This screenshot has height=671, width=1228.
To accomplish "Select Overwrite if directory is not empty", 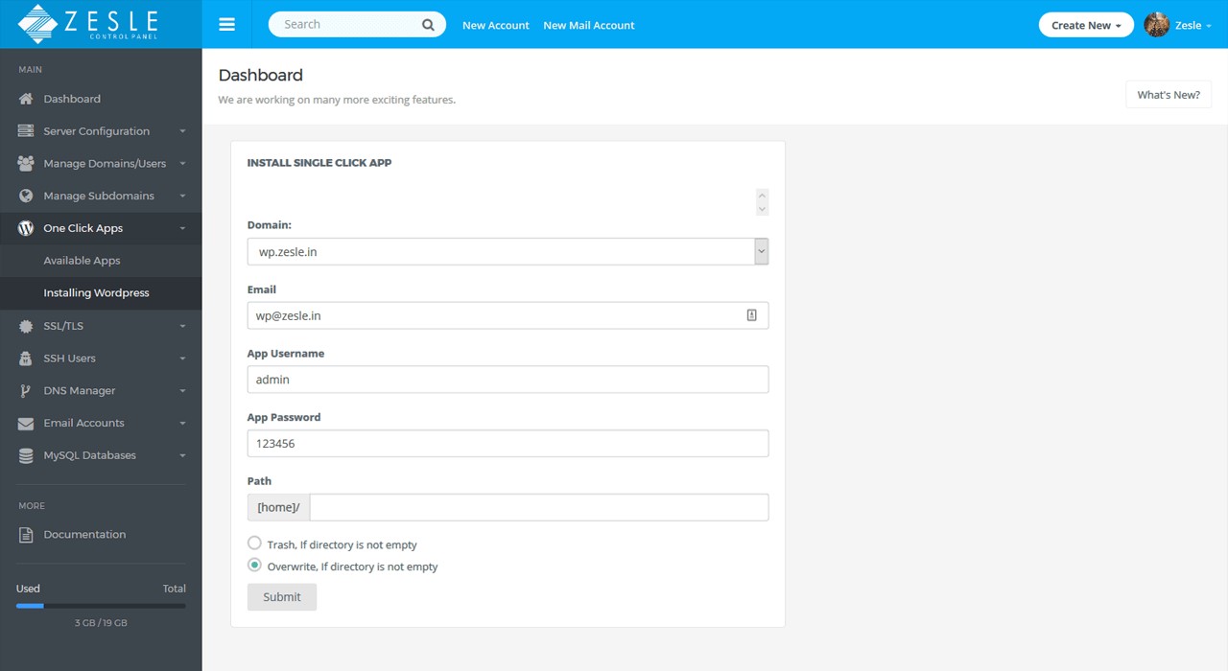I will pos(254,566).
